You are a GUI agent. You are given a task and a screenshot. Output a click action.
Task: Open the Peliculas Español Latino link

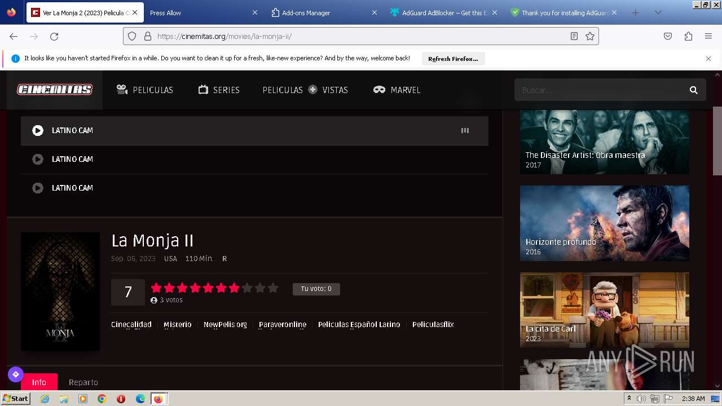click(359, 324)
